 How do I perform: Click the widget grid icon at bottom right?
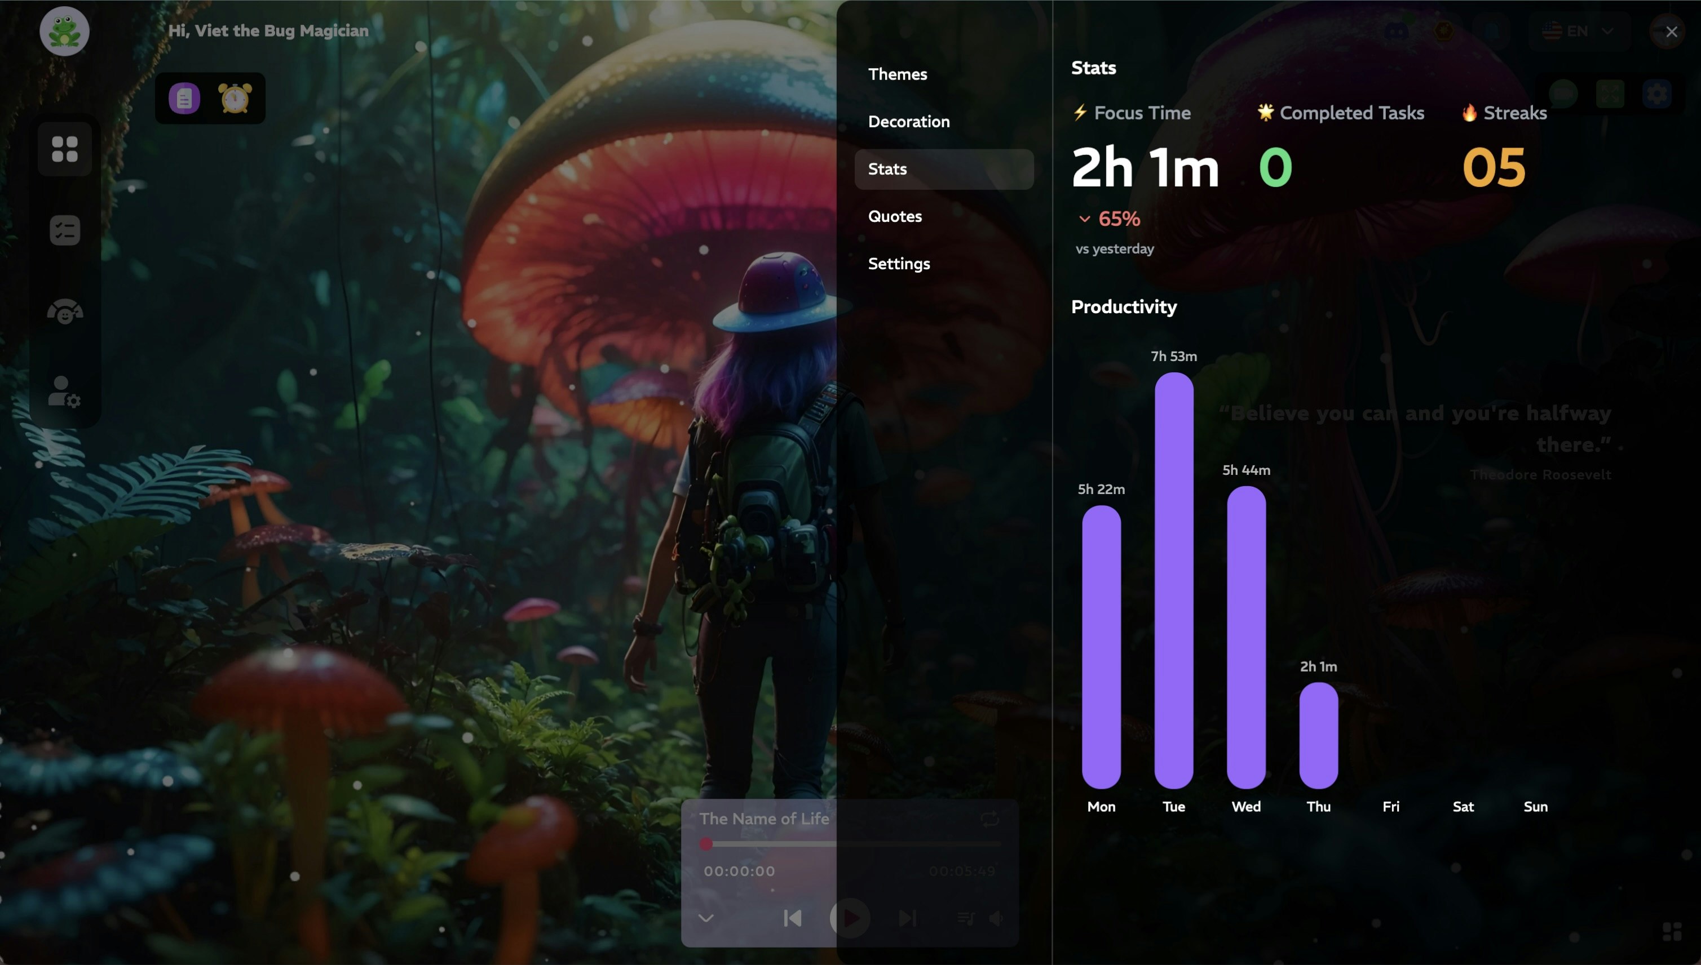pos(1672,932)
